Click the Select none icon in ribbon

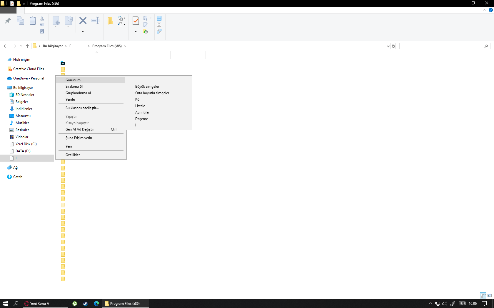click(159, 25)
